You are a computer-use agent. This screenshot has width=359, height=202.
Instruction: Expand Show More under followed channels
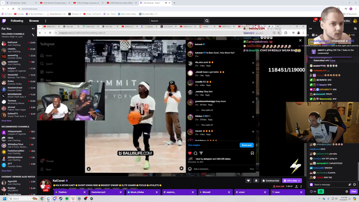point(6,121)
